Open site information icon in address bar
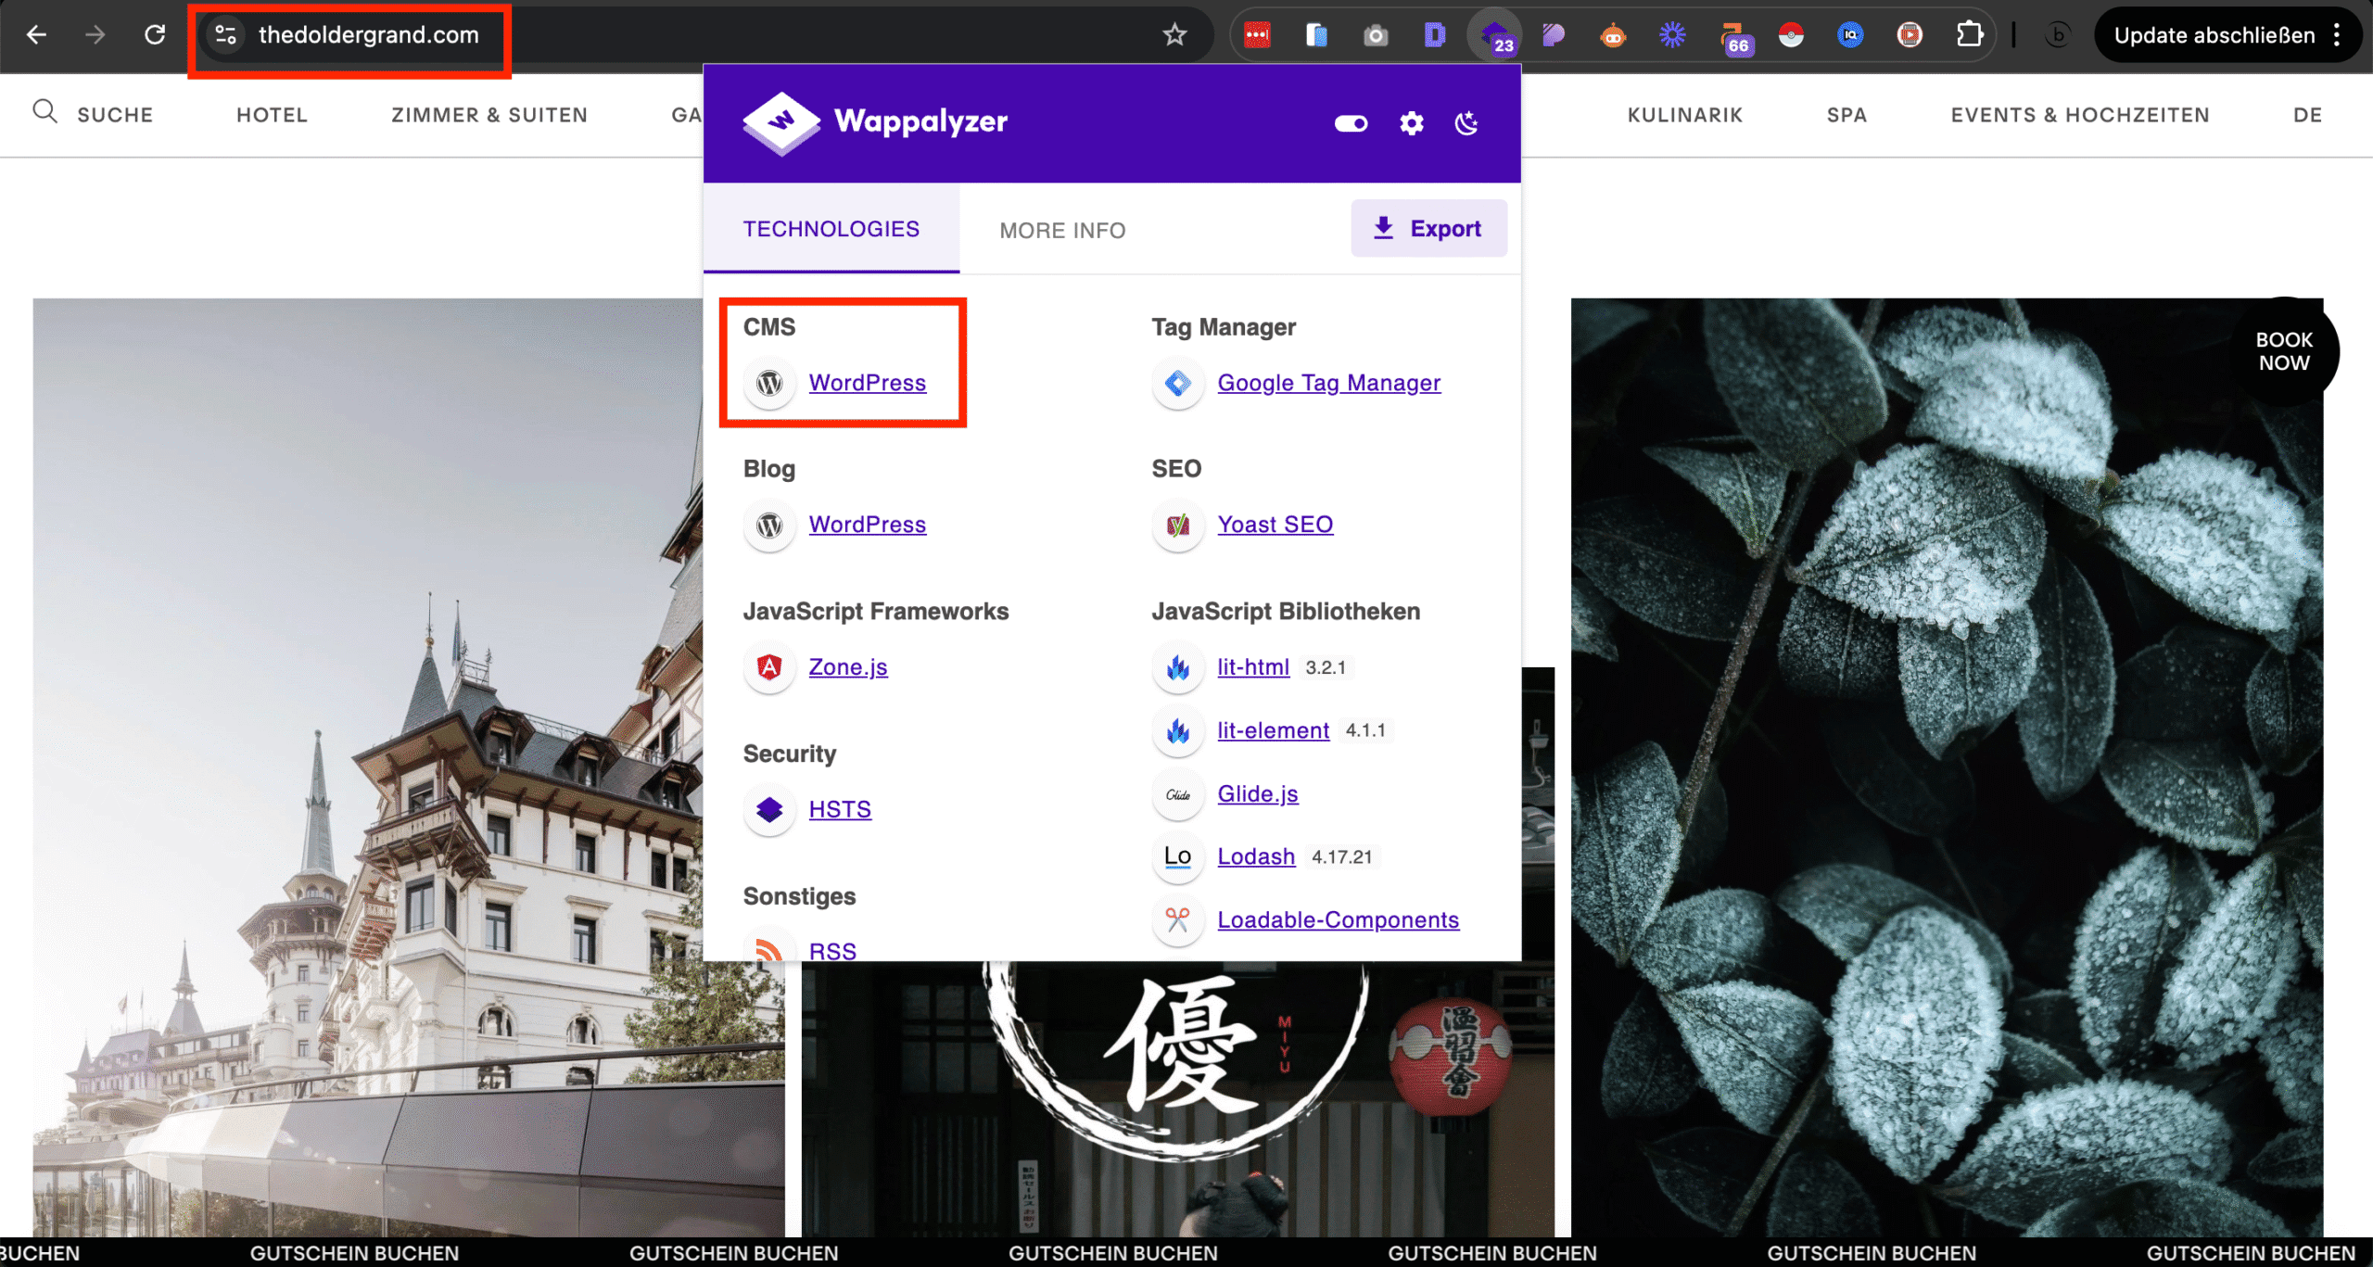2373x1267 pixels. [225, 35]
